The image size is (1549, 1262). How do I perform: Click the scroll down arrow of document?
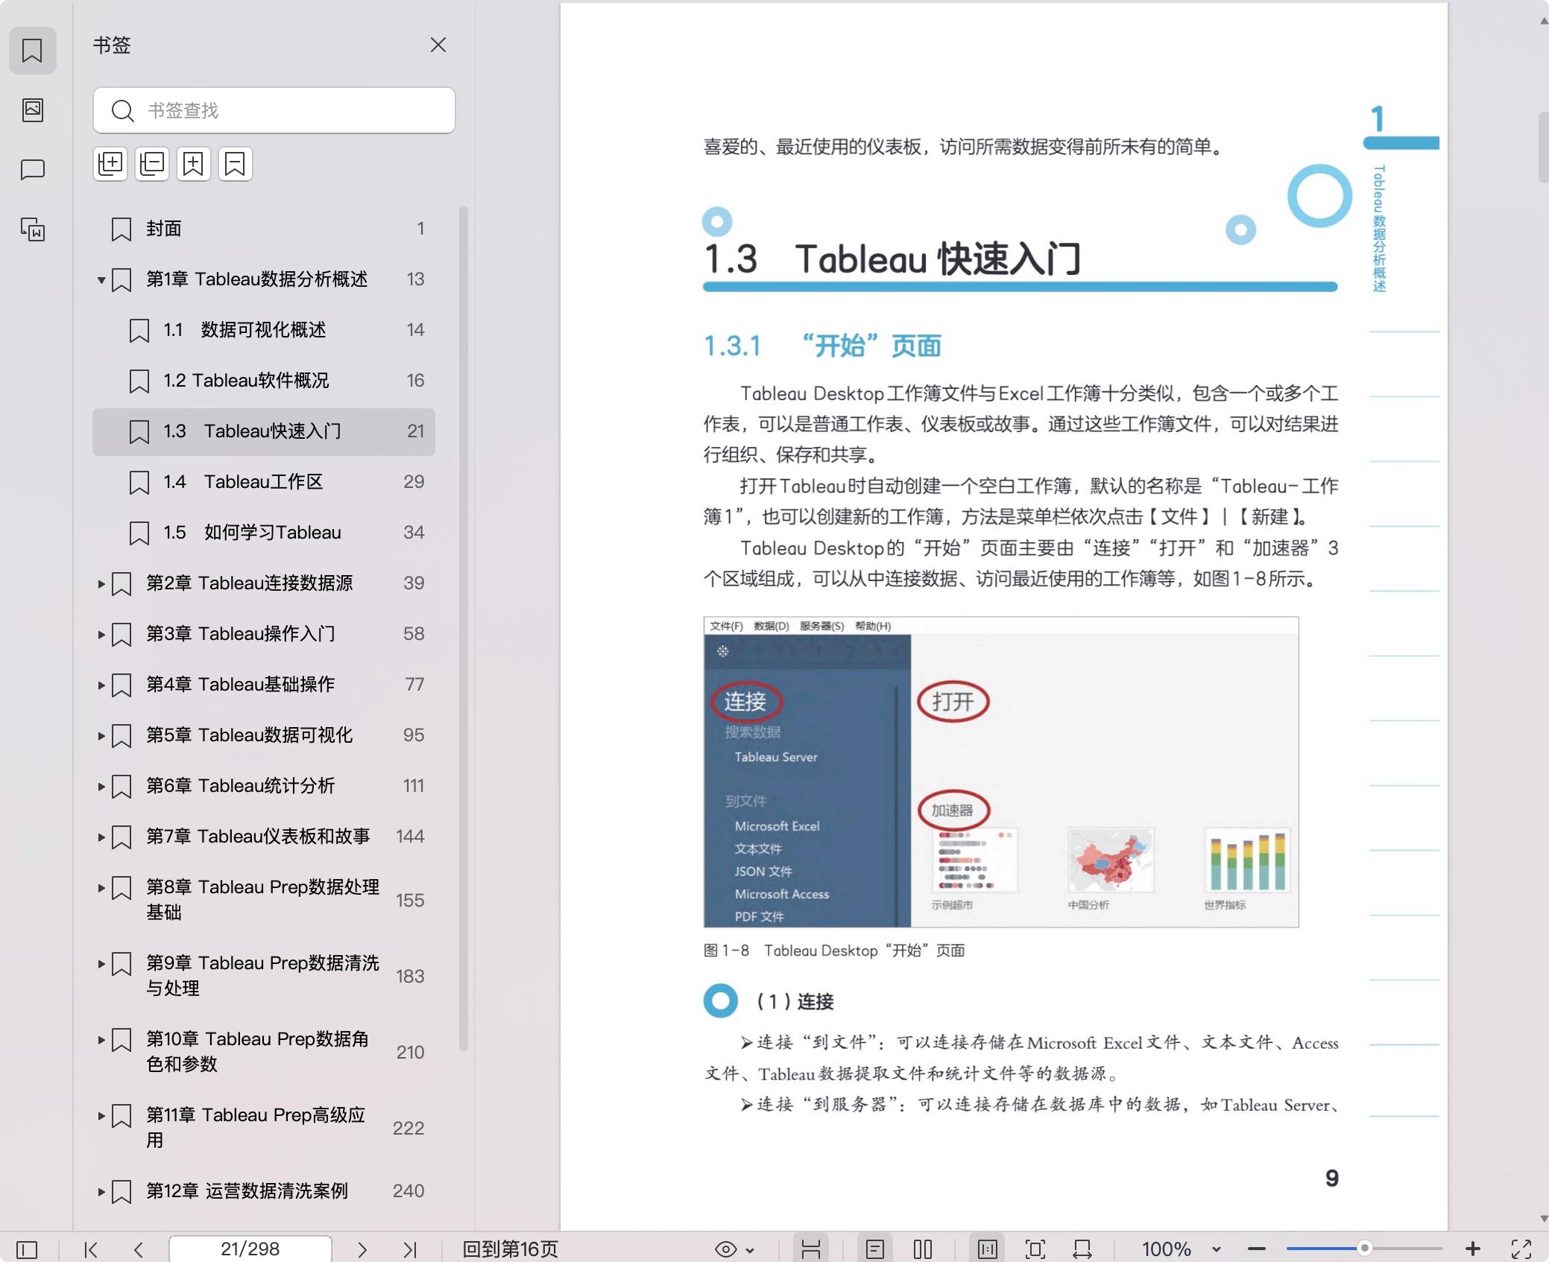click(x=1543, y=1219)
